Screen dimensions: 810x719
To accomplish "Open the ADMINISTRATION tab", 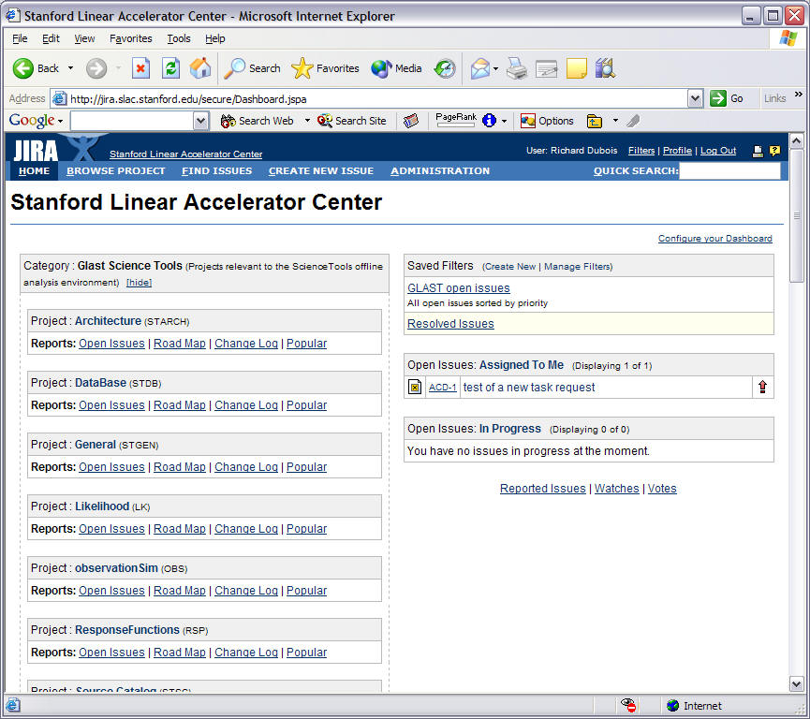I will 440,171.
